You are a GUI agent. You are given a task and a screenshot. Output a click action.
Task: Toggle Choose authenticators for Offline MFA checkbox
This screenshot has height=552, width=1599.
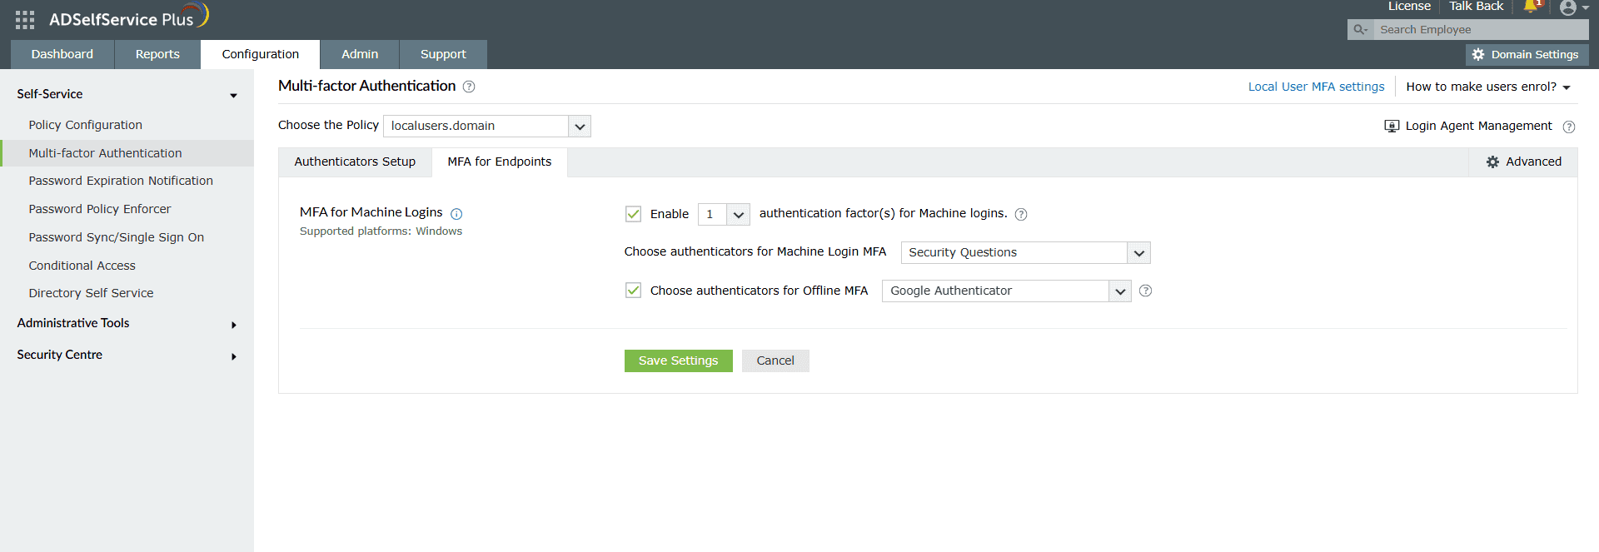(633, 291)
